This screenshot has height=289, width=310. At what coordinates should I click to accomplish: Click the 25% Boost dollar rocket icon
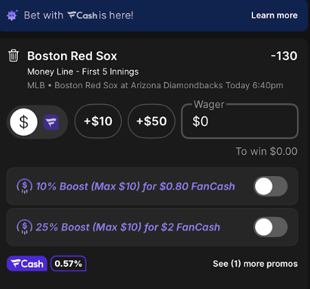pyautogui.click(x=25, y=227)
